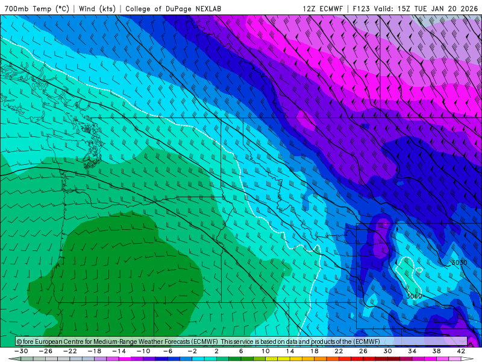The width and height of the screenshot is (482, 362).
Task: Pick the dotted yellow colorbar swatch below 10
Action: [x=272, y=359]
